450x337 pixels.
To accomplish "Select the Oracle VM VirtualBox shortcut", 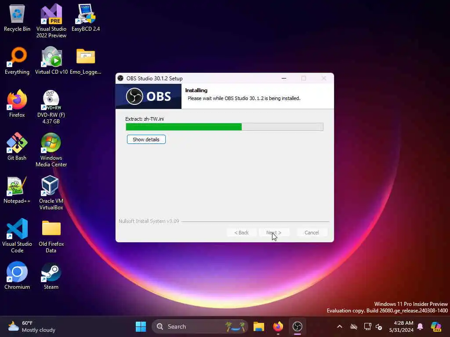I will point(51,193).
